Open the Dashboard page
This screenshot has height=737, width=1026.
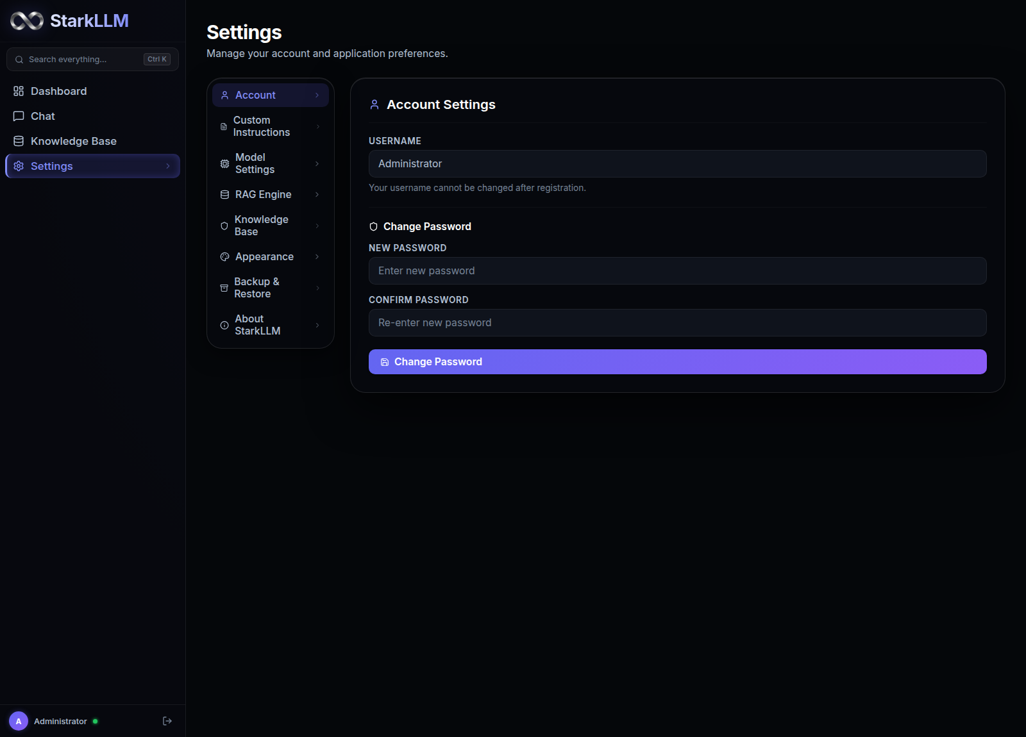pyautogui.click(x=92, y=91)
